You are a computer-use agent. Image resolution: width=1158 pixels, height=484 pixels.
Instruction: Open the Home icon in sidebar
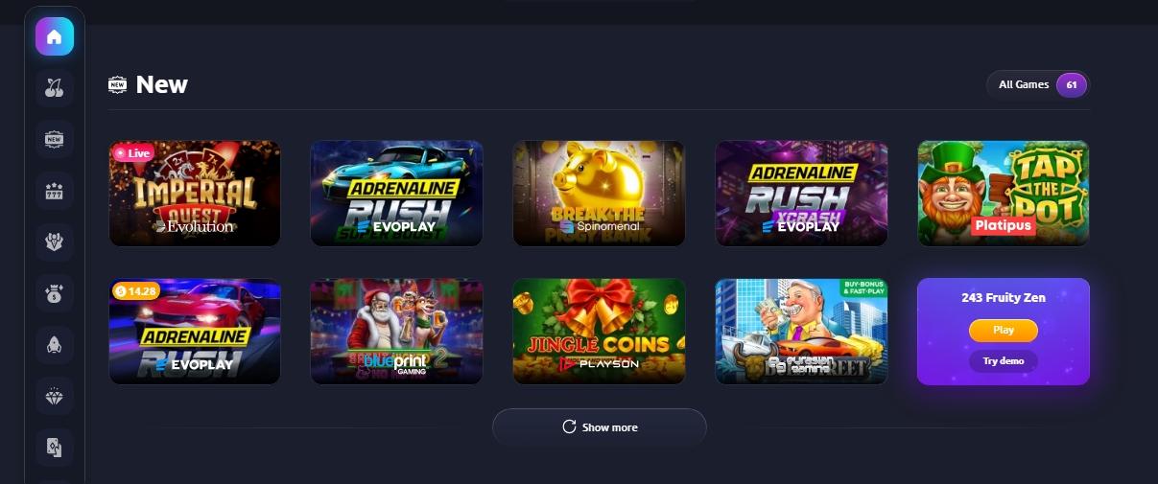55,37
